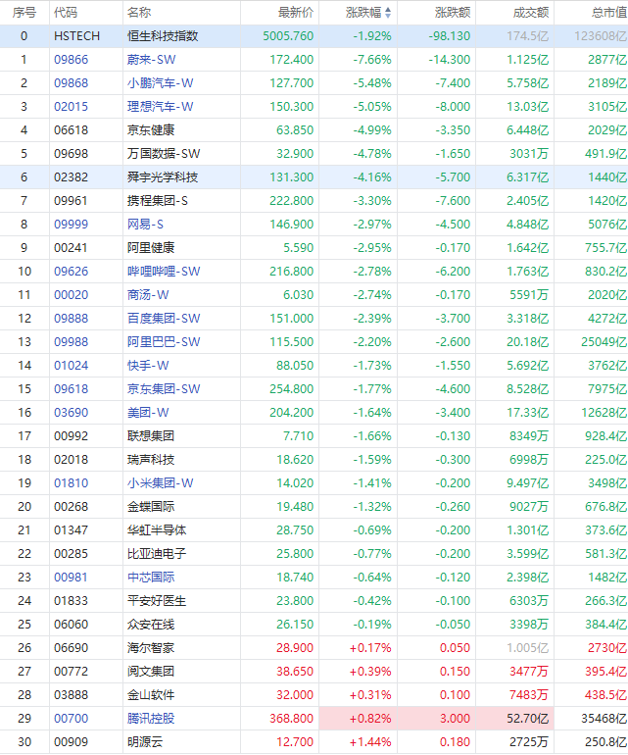Click 美团-W turnover 17.33亿
628x755 pixels.
527,413
